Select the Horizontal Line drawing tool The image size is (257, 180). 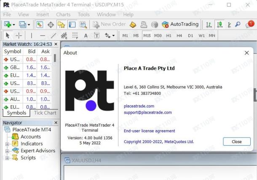(x=43, y=36)
